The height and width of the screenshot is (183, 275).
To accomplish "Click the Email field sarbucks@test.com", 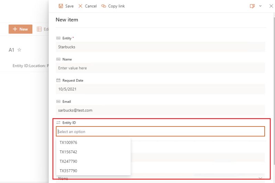I will coord(160,110).
